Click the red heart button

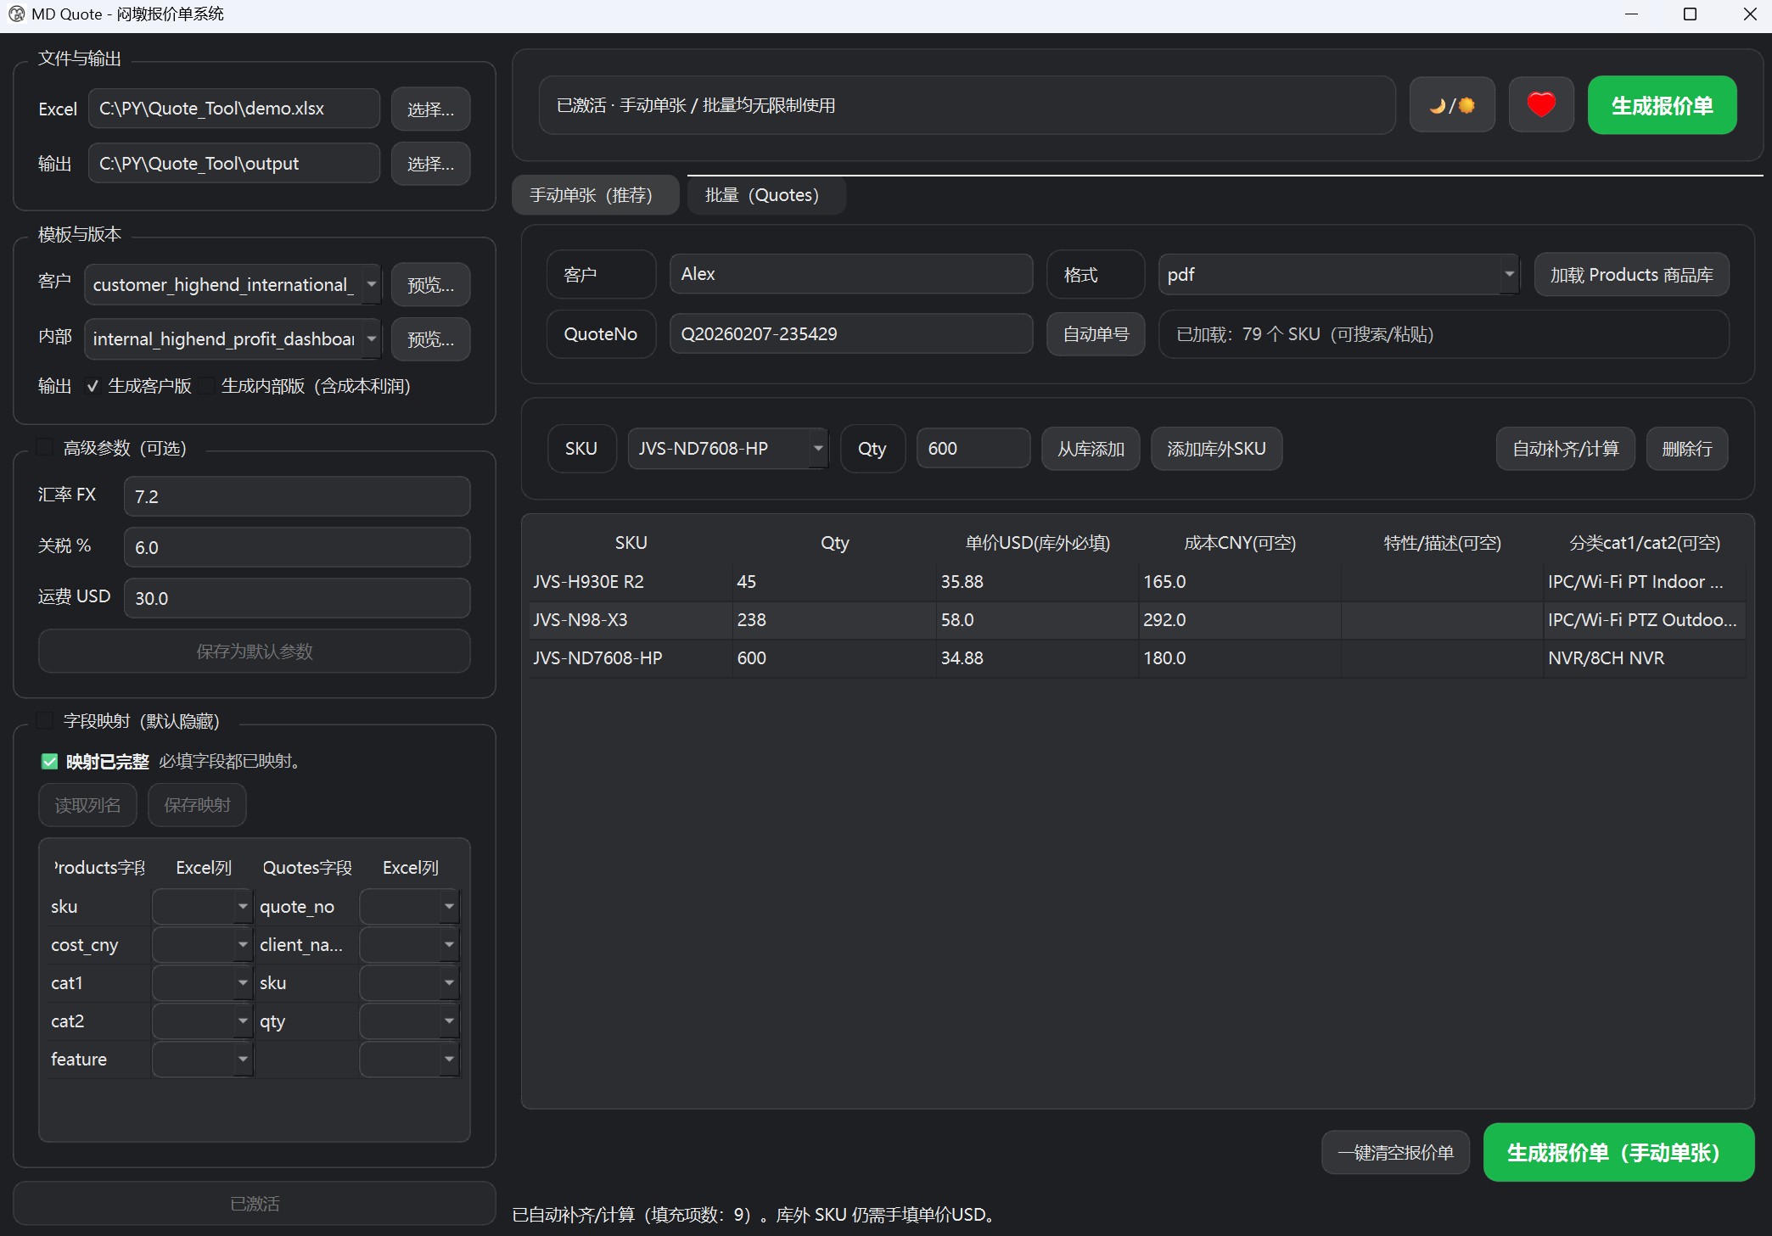1540,105
